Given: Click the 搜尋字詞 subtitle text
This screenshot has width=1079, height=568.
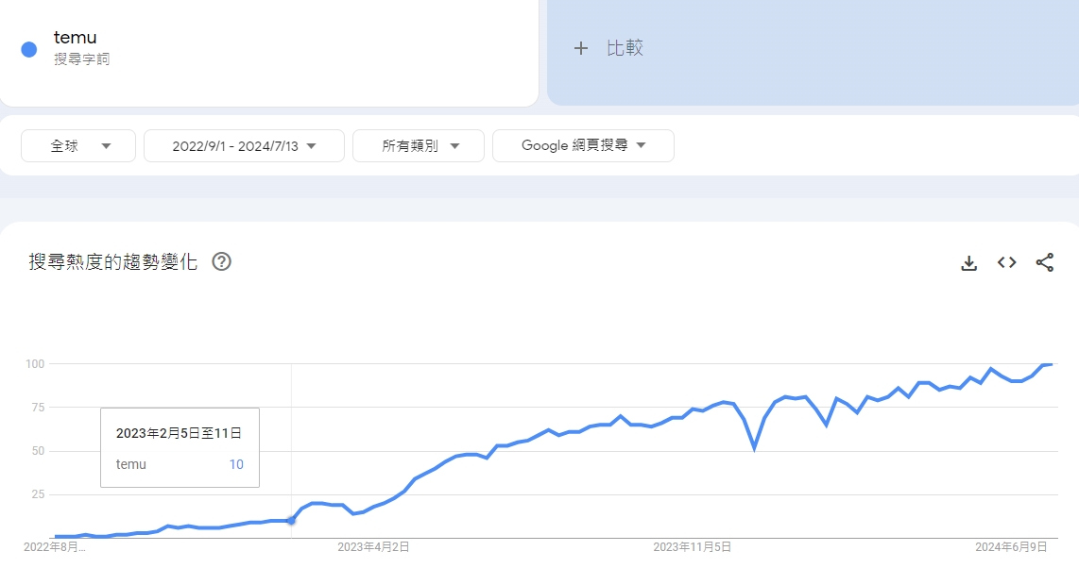Looking at the screenshot, I should [x=82, y=59].
